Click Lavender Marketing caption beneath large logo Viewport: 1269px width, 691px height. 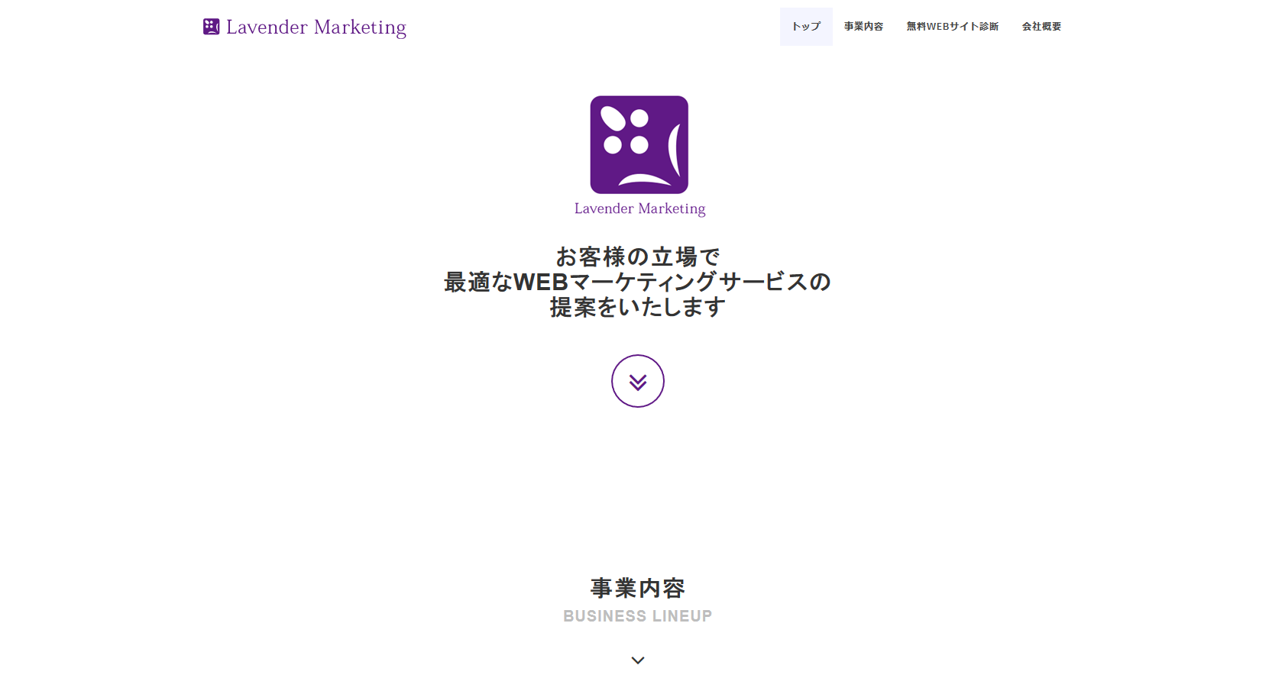[639, 208]
